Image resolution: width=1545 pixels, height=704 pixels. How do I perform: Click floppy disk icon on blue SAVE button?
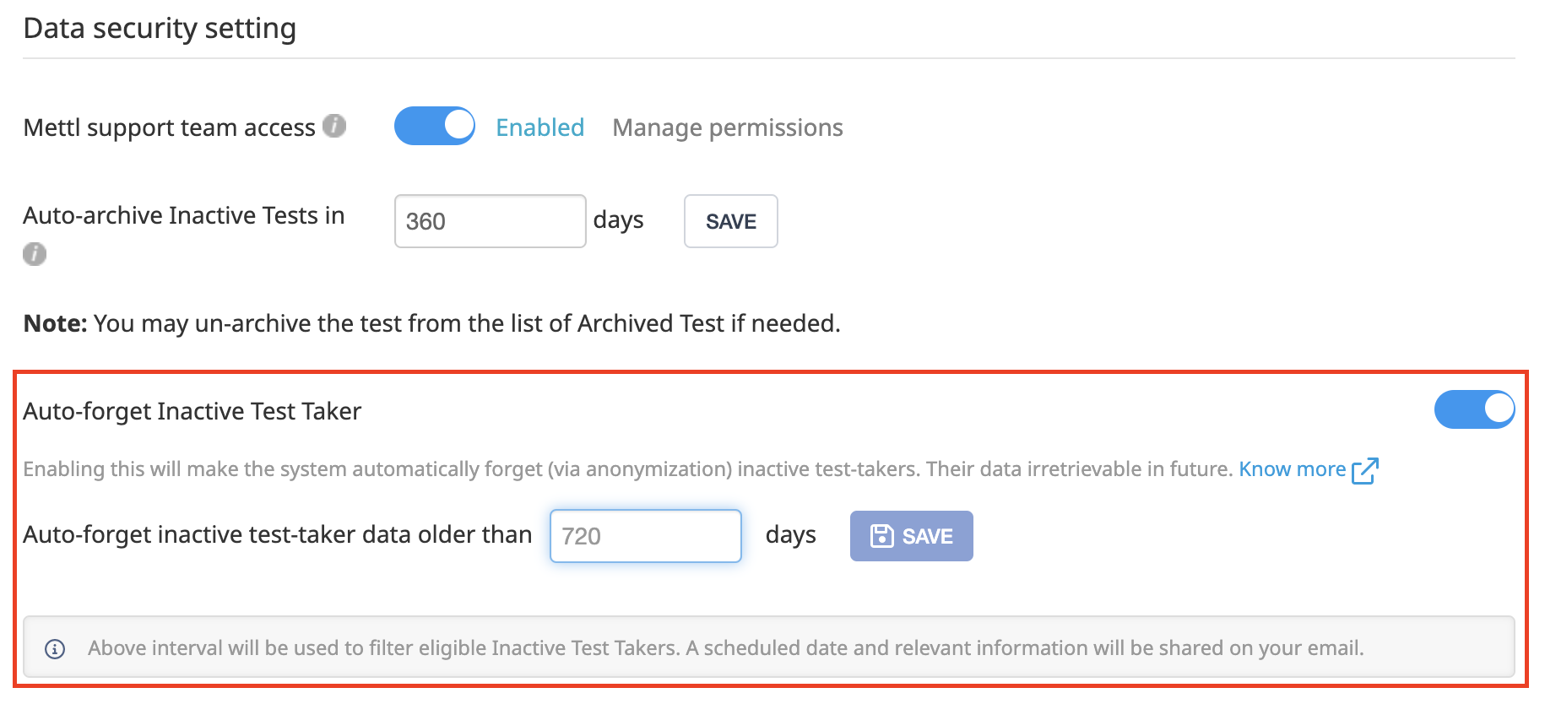click(881, 536)
